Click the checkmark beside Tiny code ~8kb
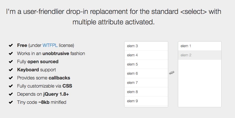This screenshot has width=235, height=118. coord(11,102)
